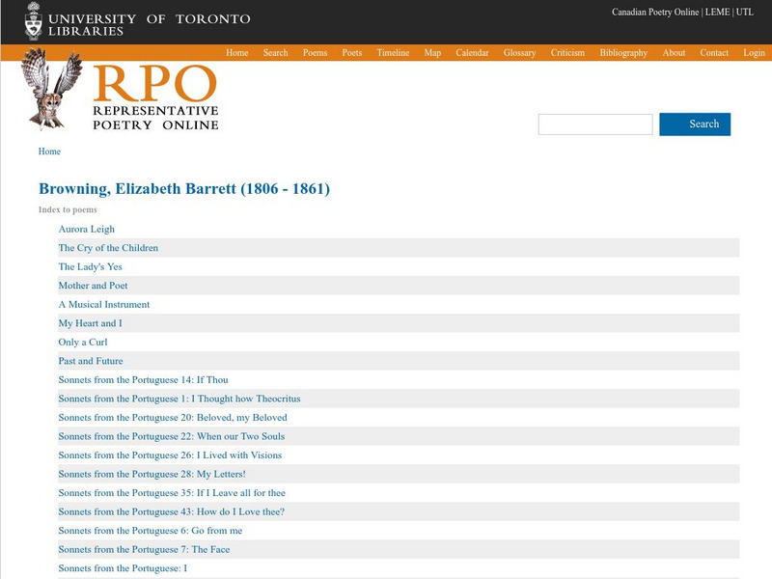Screen dimensions: 772x579
Task: Open the Timeline page
Action: (x=393, y=53)
